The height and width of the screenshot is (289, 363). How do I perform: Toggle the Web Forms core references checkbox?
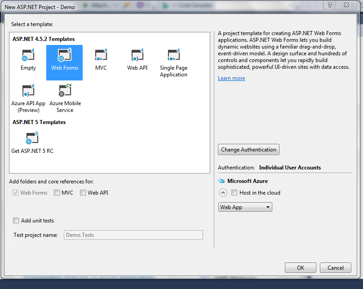(x=16, y=193)
